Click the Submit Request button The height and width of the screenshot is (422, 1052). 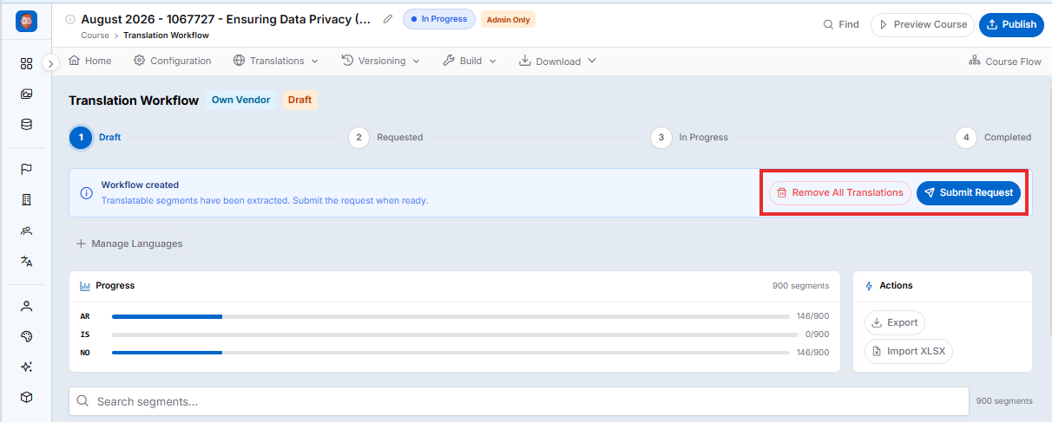click(x=969, y=192)
